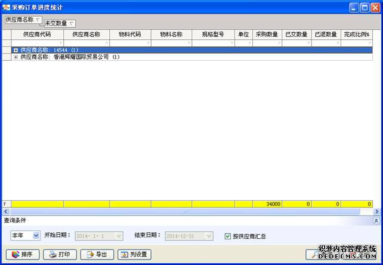Image resolution: width=383 pixels, height=265 pixels.
Task: Expand the 供应商名称: 14544 group row
Action: point(16,50)
